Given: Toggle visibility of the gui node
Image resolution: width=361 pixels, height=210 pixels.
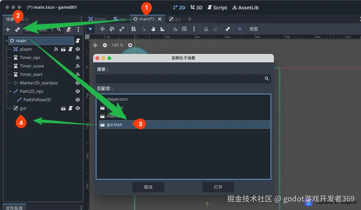Looking at the screenshot, I should coord(78,108).
